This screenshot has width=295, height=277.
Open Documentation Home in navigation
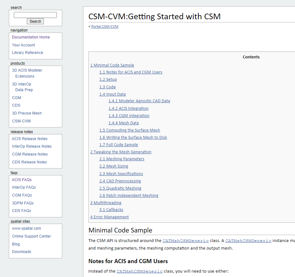coord(31,37)
